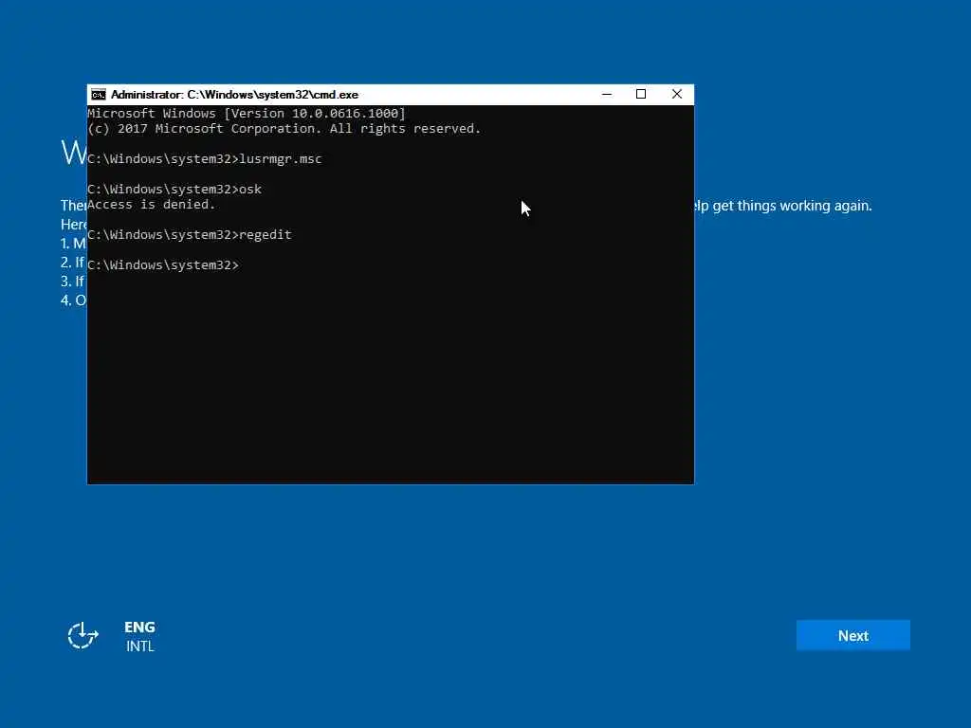971x728 pixels.
Task: Click the ENG INTL language indicator
Action: click(x=140, y=636)
